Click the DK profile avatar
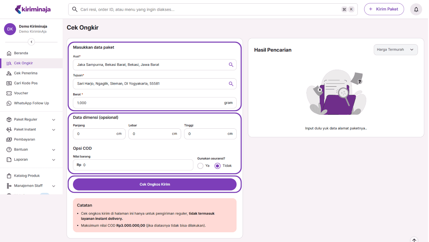429x242 pixels. coord(10,29)
